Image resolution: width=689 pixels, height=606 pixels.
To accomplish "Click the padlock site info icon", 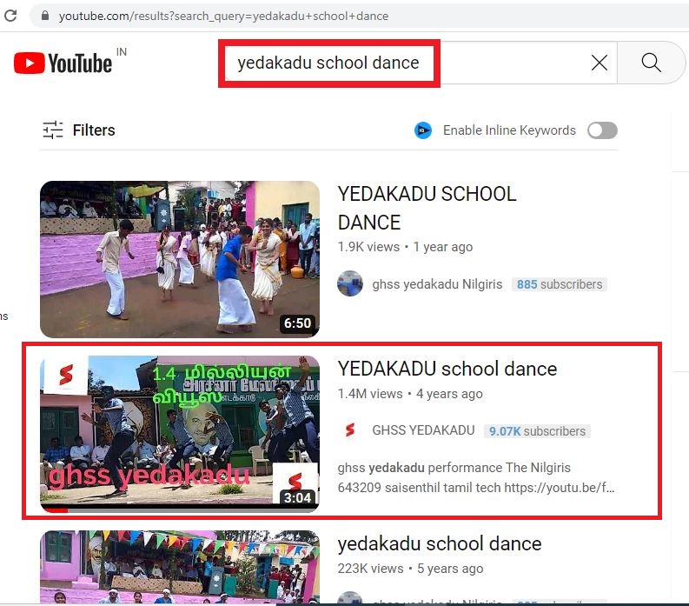I will 45,16.
